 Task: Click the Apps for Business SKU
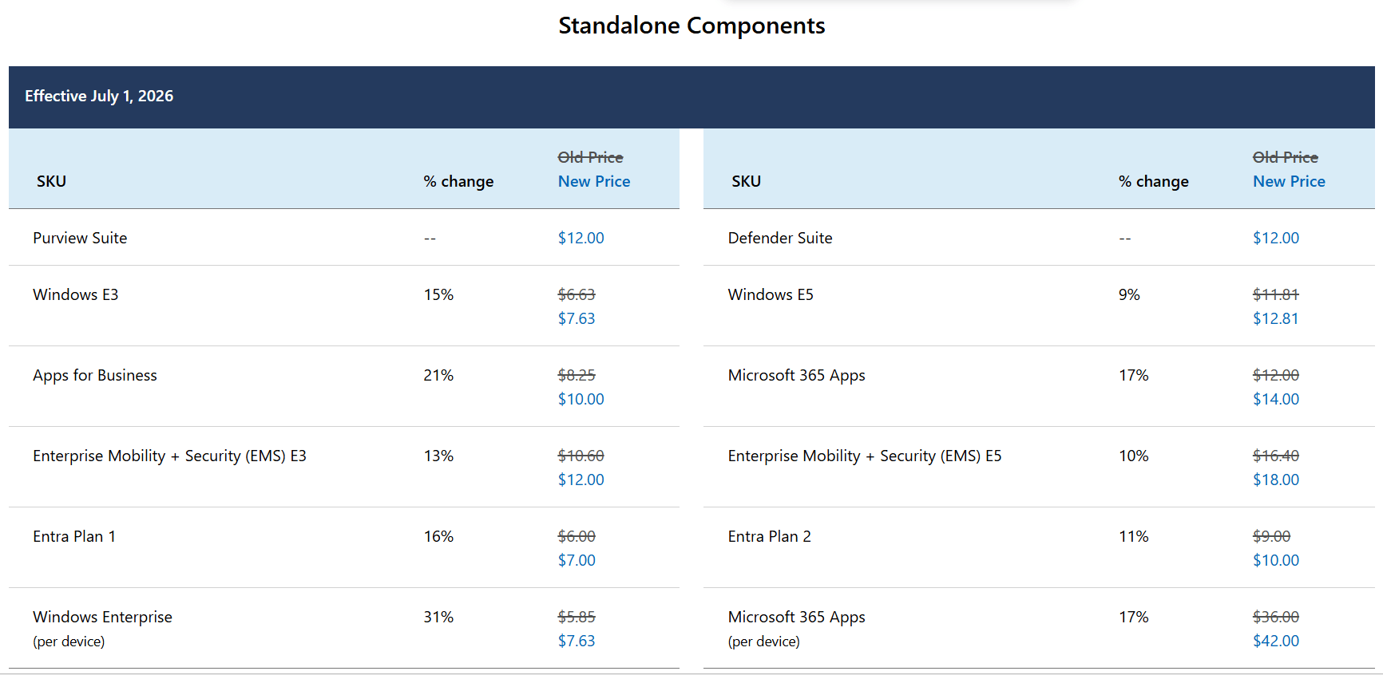click(95, 375)
